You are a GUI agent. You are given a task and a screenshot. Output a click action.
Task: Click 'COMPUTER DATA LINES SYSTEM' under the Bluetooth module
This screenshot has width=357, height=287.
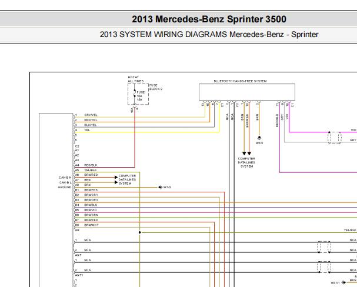click(246, 162)
